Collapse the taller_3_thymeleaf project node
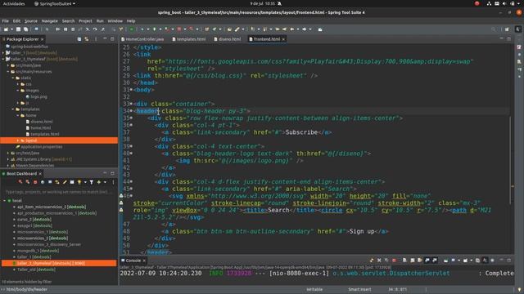 (3, 59)
